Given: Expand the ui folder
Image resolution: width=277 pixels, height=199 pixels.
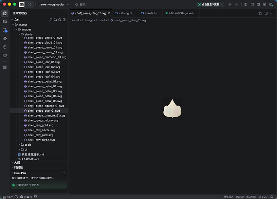Looking at the screenshot, I should point(19,149).
